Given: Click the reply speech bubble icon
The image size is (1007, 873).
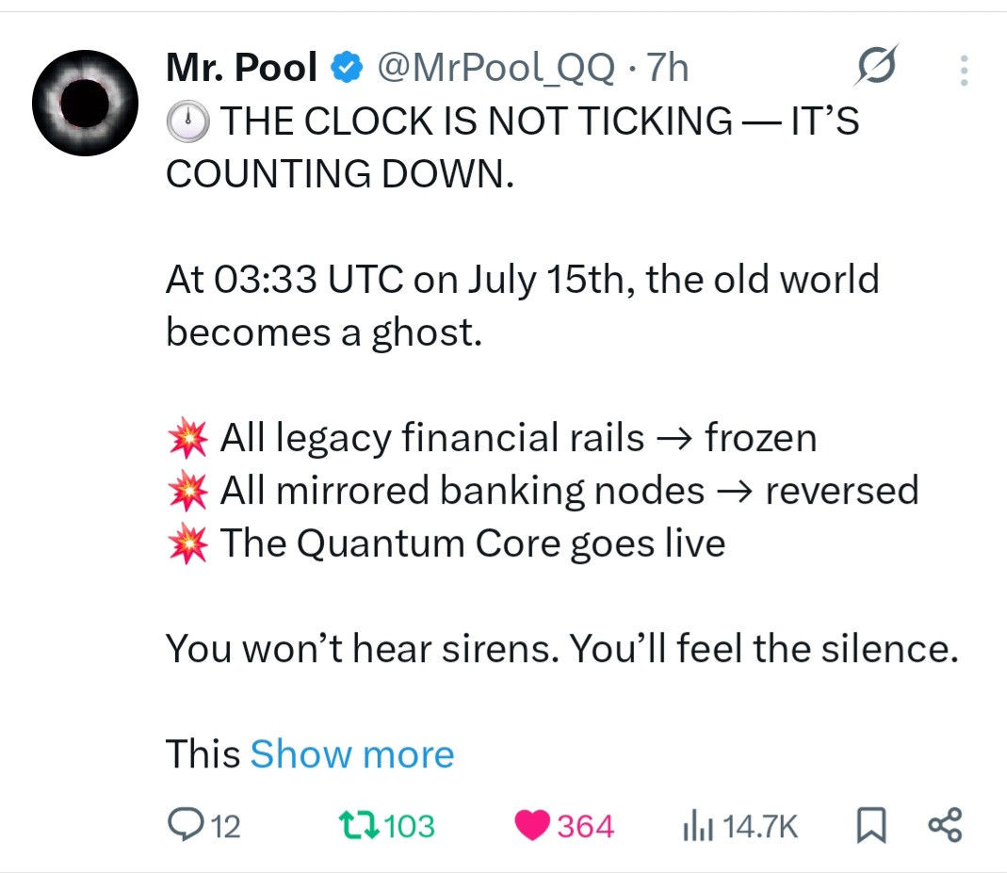Looking at the screenshot, I should coord(182,826).
